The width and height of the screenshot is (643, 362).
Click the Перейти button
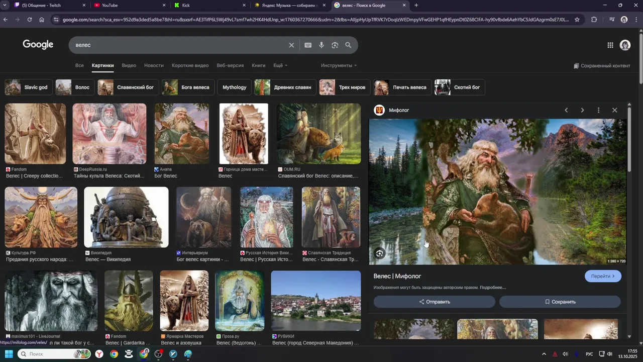[x=603, y=276]
